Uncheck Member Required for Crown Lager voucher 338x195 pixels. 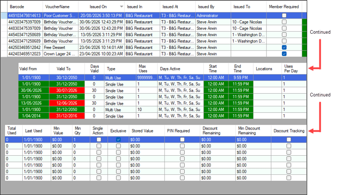[284, 54]
